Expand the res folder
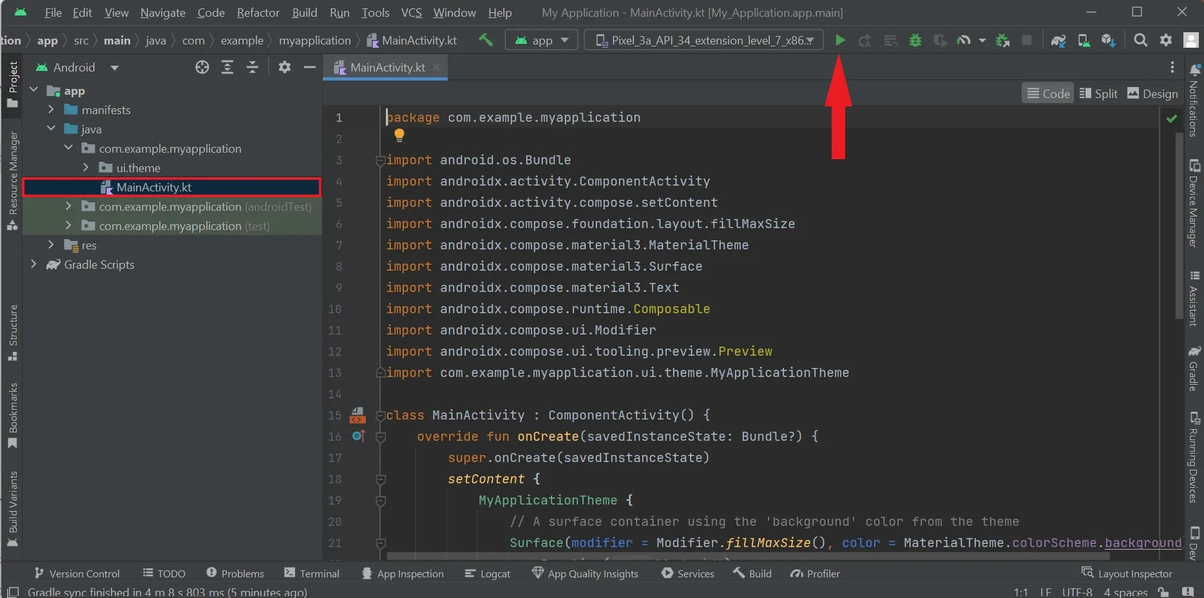 (52, 245)
